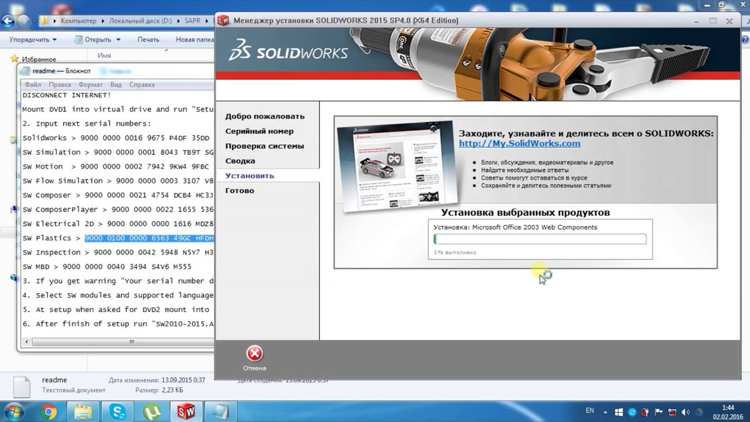
Task: Click the highlighted SW Plastics serial number
Action: point(149,238)
